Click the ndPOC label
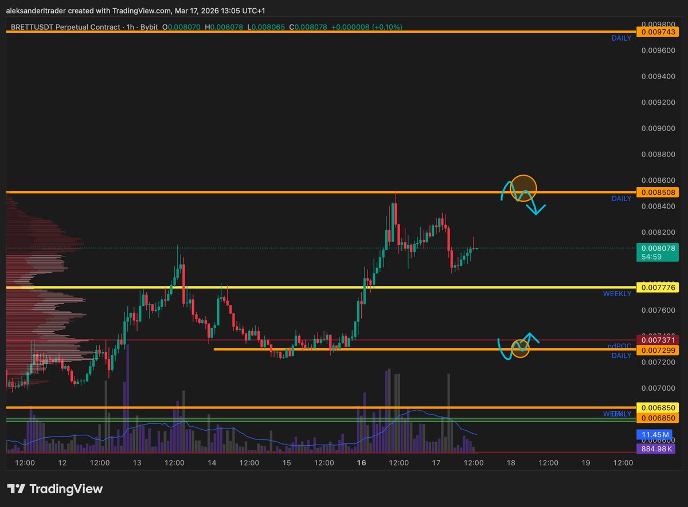688x507 pixels. tap(620, 347)
